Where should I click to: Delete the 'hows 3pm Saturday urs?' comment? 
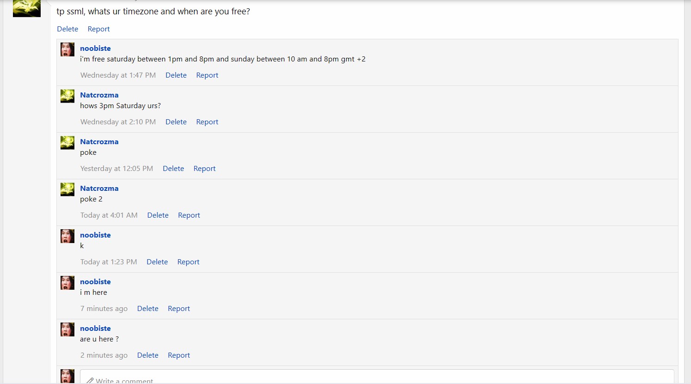tap(176, 122)
